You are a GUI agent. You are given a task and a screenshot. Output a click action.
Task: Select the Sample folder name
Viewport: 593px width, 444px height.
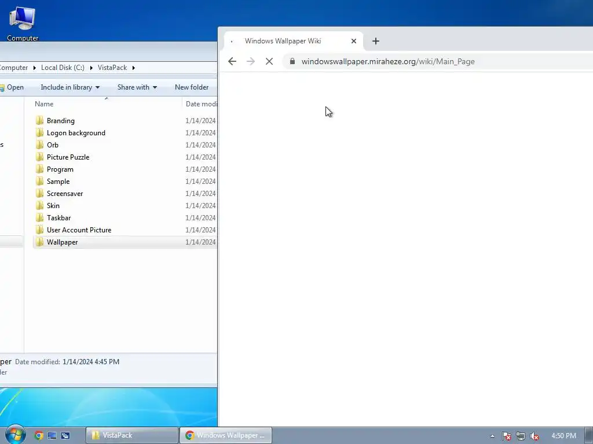pyautogui.click(x=58, y=181)
